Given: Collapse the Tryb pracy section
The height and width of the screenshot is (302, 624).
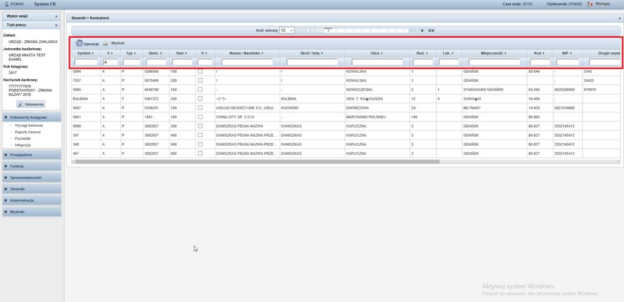Looking at the screenshot, I should [x=31, y=24].
